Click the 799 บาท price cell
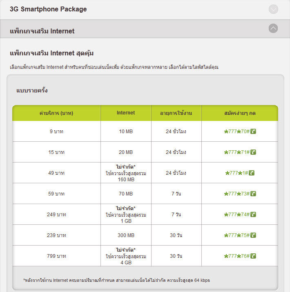The image size is (290, 292). (56, 256)
